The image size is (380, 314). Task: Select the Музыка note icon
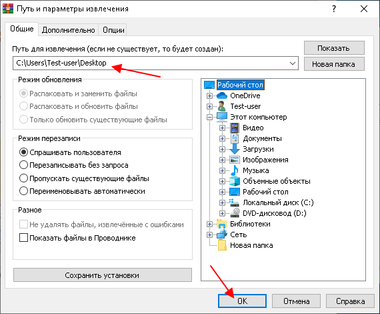click(x=234, y=170)
